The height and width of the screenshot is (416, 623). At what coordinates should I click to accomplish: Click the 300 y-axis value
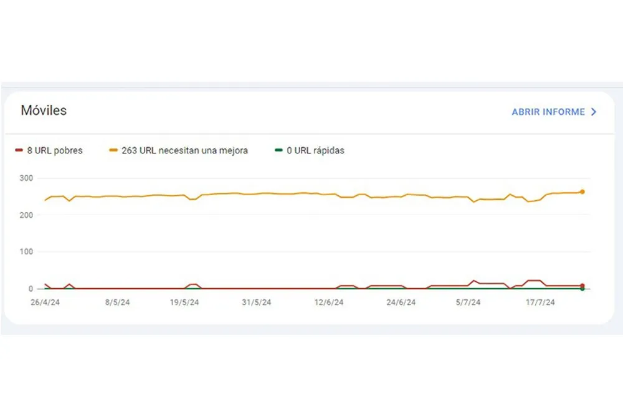[26, 178]
